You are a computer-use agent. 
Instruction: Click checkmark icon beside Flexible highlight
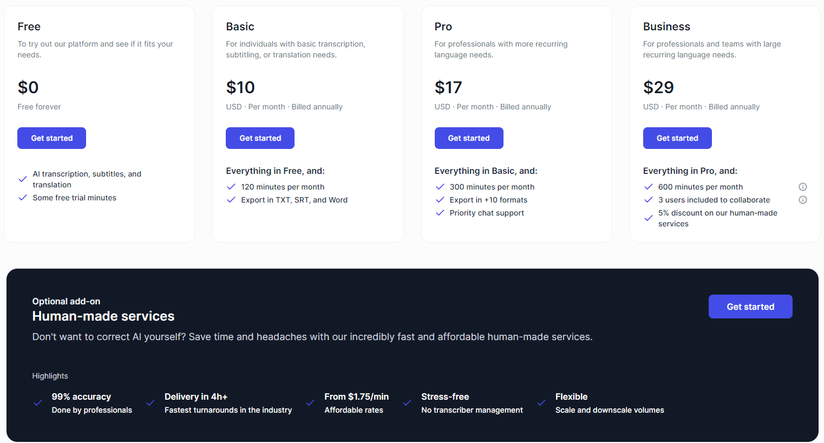[x=541, y=403]
